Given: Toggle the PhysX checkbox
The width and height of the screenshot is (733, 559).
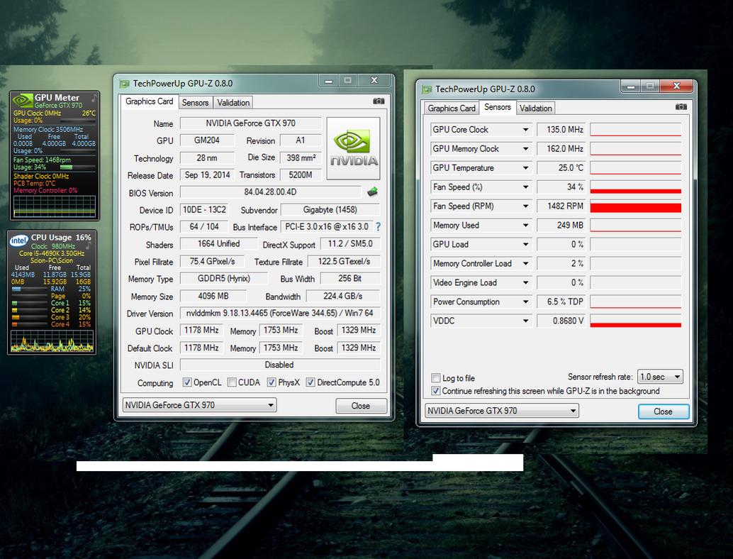Looking at the screenshot, I should click(x=271, y=382).
